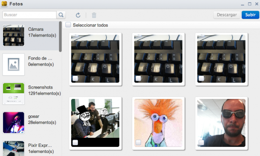
Task: Close the Fotos window
Action: click(x=257, y=4)
